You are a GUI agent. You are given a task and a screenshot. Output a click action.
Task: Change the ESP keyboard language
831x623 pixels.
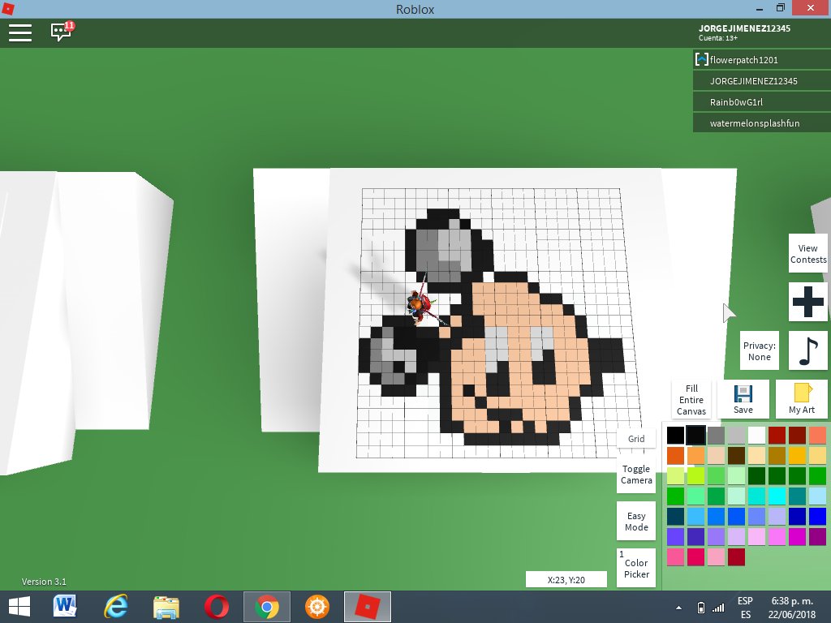coord(745,608)
